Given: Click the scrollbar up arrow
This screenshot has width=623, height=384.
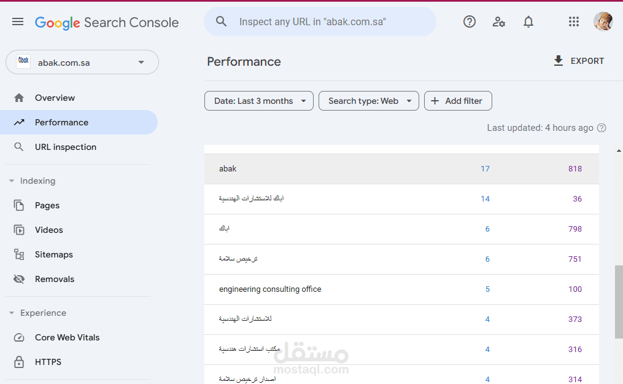Looking at the screenshot, I should coord(619,151).
